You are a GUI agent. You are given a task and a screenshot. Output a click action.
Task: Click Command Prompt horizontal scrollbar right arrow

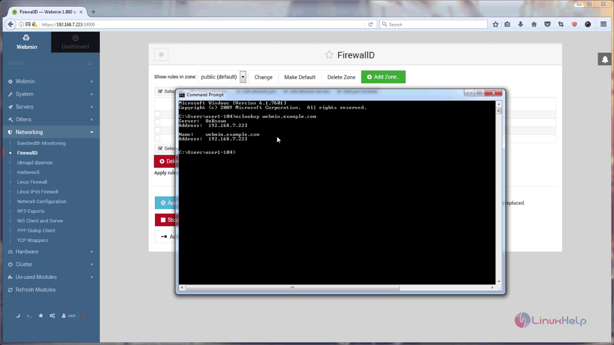[x=492, y=287]
